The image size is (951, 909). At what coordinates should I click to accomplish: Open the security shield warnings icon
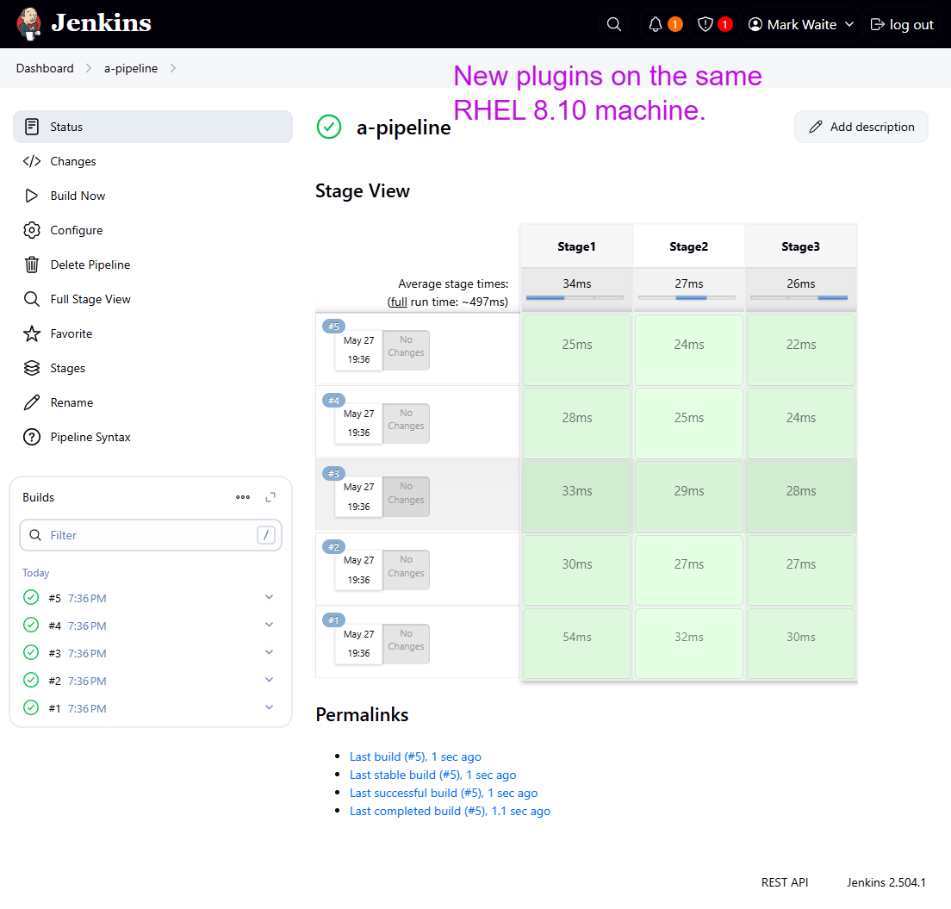705,24
